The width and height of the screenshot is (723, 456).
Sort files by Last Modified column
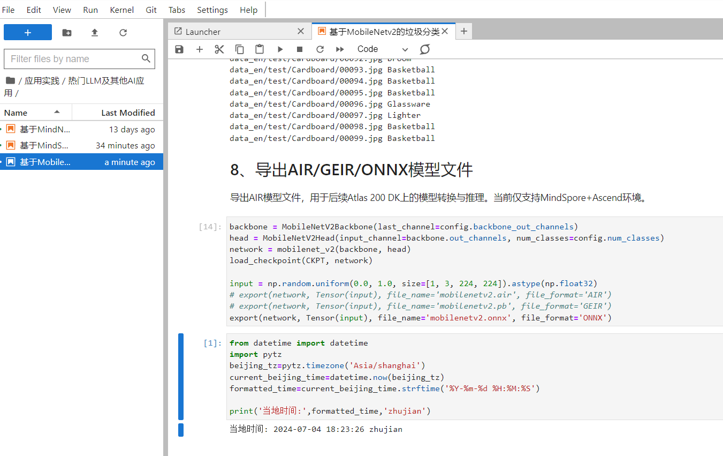point(118,113)
